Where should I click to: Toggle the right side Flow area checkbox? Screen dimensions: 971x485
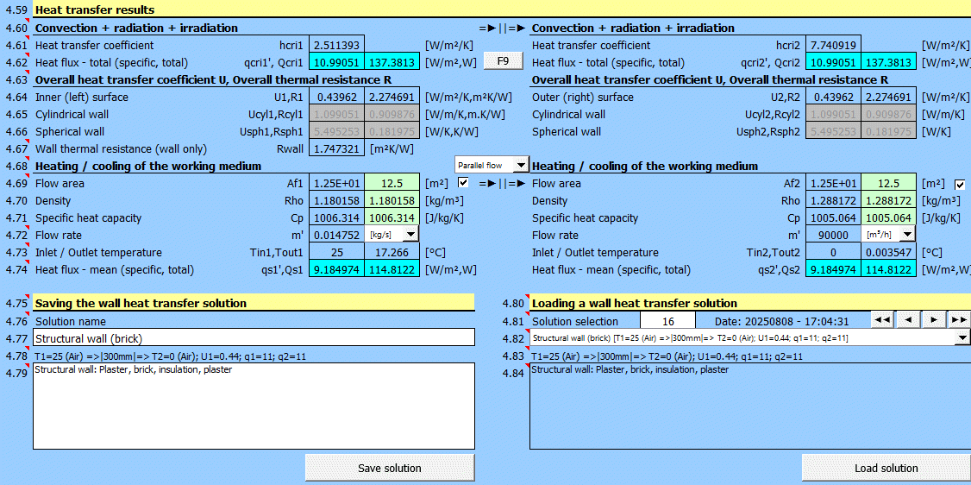[x=960, y=184]
